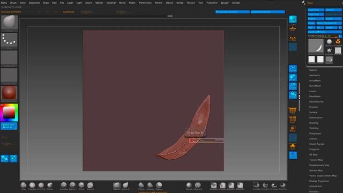The image size is (343, 193).
Task: Click the Move view navigation icon
Action: click(x=293, y=77)
